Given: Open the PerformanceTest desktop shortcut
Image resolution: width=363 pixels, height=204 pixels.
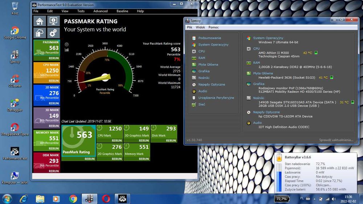Looking at the screenshot, I should coord(15,154).
